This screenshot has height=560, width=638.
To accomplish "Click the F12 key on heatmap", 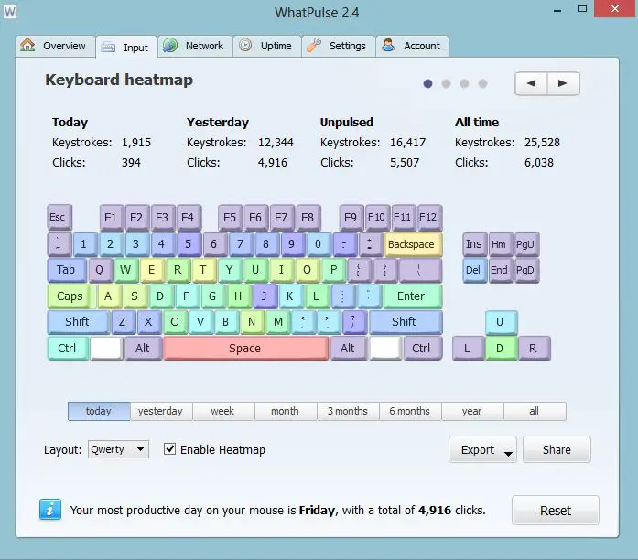I will 429,217.
